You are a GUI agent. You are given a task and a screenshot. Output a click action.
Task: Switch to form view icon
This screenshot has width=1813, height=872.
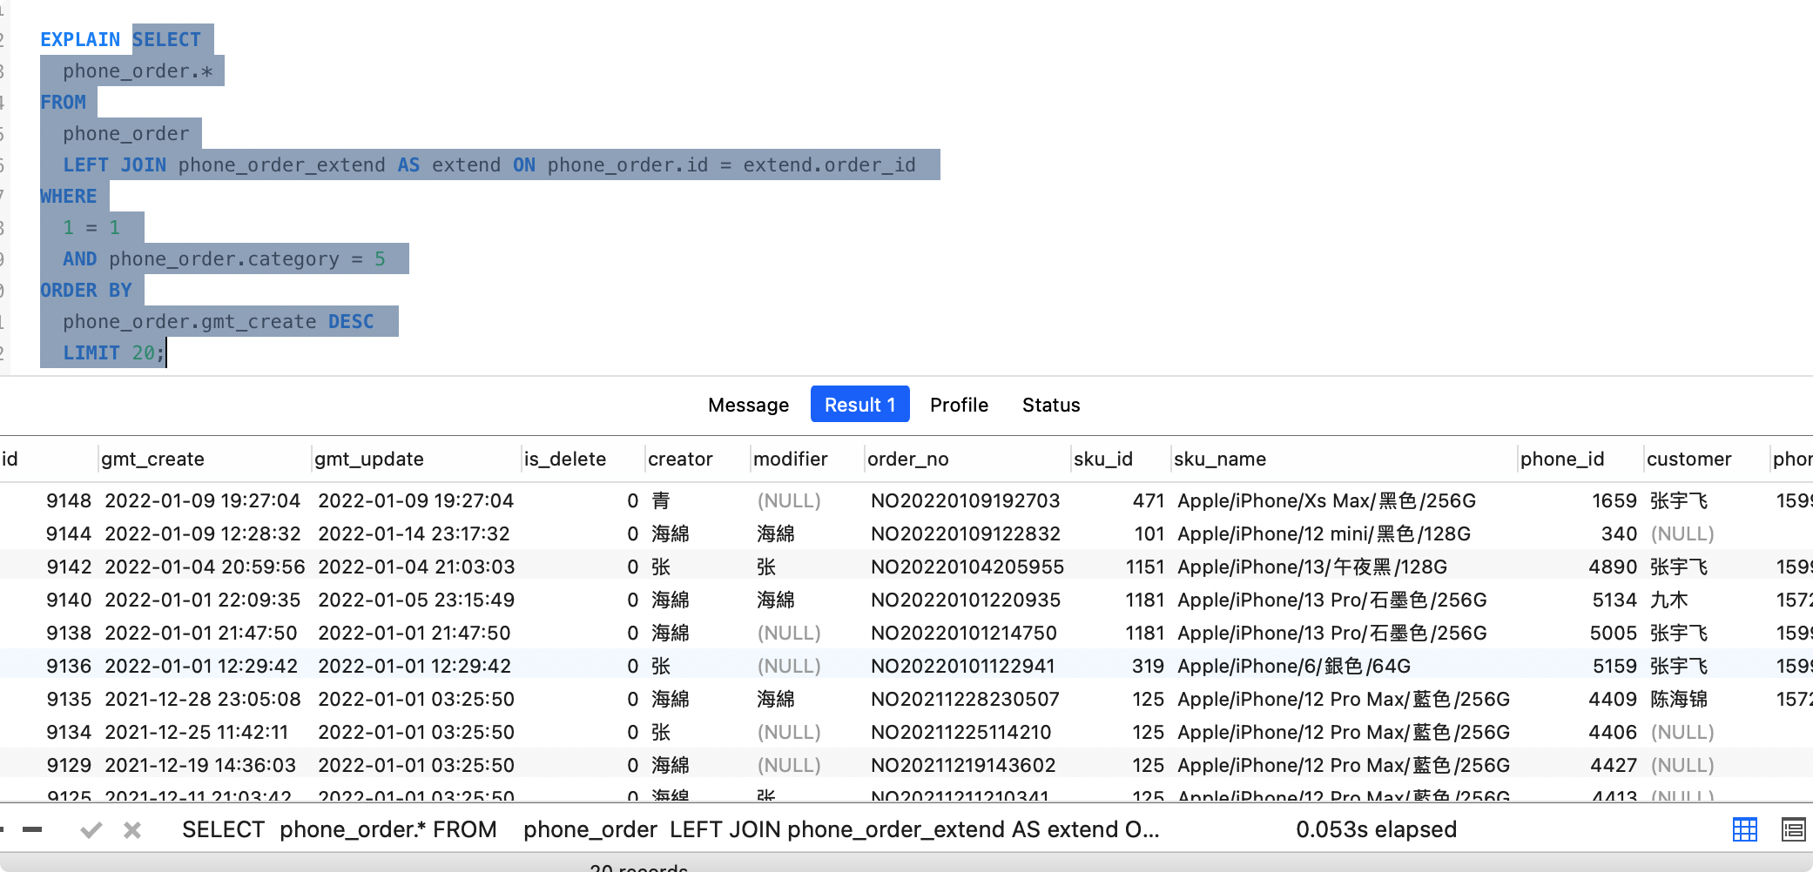[1793, 829]
